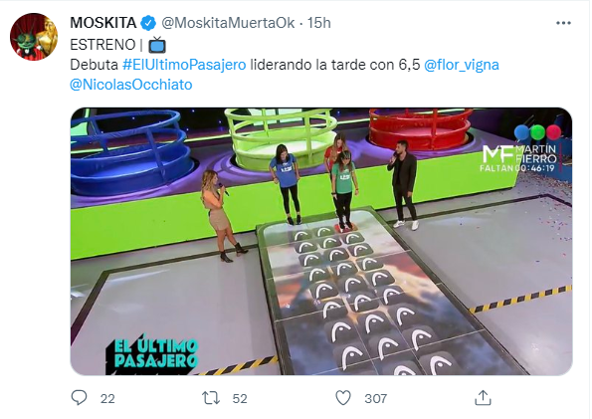Click the blue verified badge next to MOSKITA
592x419 pixels.
148,23
